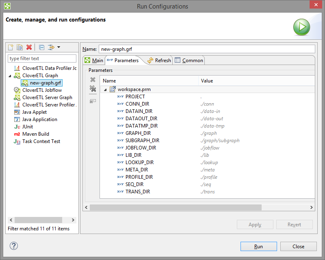Switch to the Main tab
The width and height of the screenshot is (325, 260).
[93, 61]
